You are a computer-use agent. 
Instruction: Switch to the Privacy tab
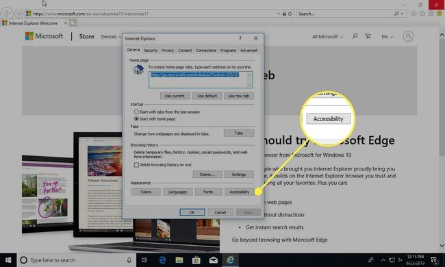[x=168, y=50]
